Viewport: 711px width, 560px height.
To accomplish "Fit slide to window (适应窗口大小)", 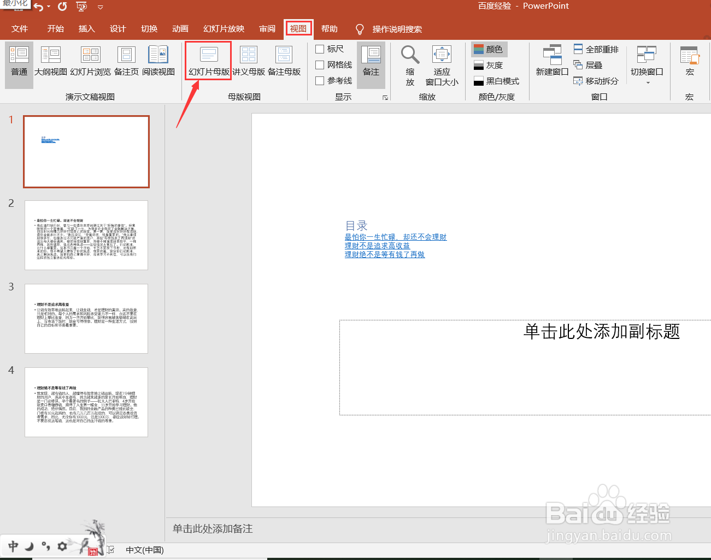I will tap(442, 64).
